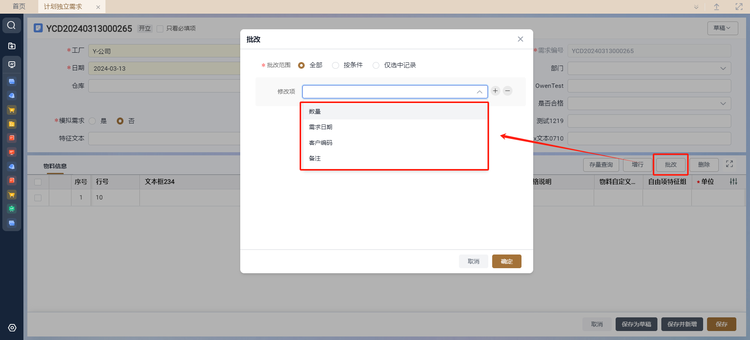
Task: Open settings gear at sidebar bottom
Action: 12,328
